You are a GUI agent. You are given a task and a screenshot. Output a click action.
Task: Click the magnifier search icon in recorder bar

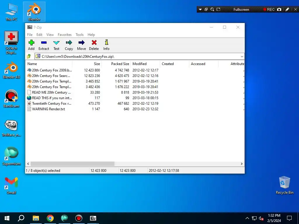[212, 10]
